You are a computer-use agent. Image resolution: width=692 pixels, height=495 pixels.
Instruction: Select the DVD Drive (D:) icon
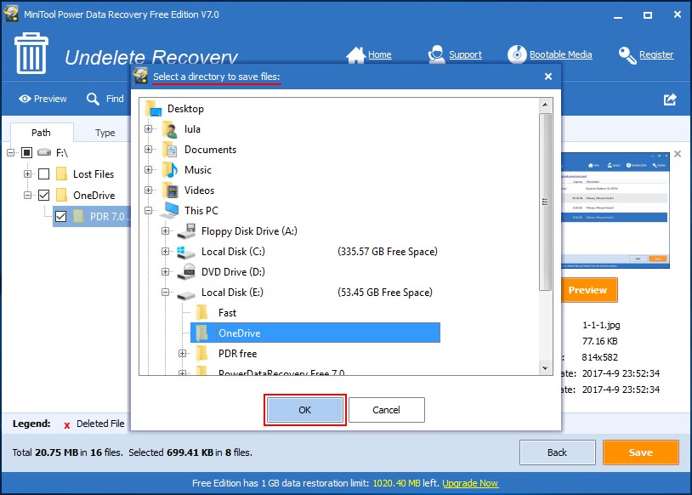(x=186, y=271)
